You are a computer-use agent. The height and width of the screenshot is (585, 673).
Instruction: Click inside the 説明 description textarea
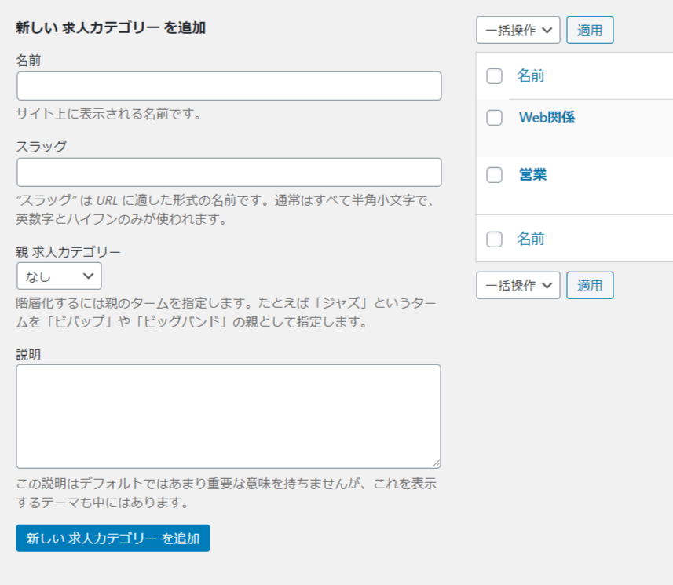coord(229,416)
